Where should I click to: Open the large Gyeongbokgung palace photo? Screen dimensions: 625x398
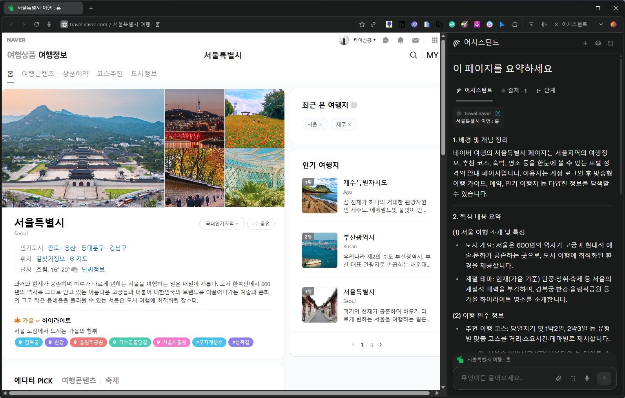click(x=83, y=148)
